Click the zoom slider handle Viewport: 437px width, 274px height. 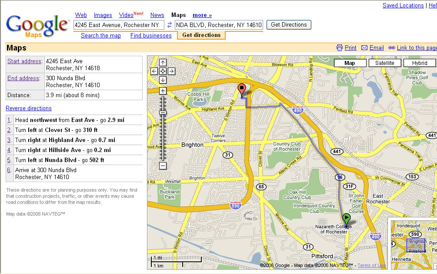tap(163, 113)
